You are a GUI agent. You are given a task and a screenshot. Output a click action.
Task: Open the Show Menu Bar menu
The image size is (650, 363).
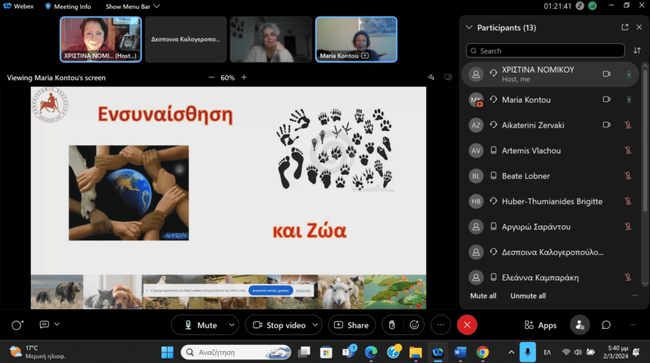pyautogui.click(x=133, y=7)
